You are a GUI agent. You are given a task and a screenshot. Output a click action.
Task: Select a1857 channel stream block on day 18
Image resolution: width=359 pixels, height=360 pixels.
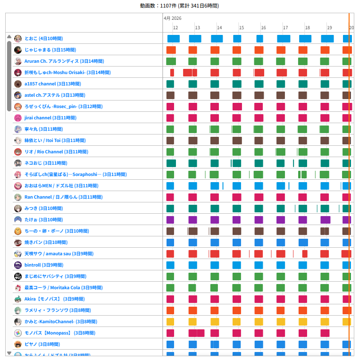click(303, 84)
